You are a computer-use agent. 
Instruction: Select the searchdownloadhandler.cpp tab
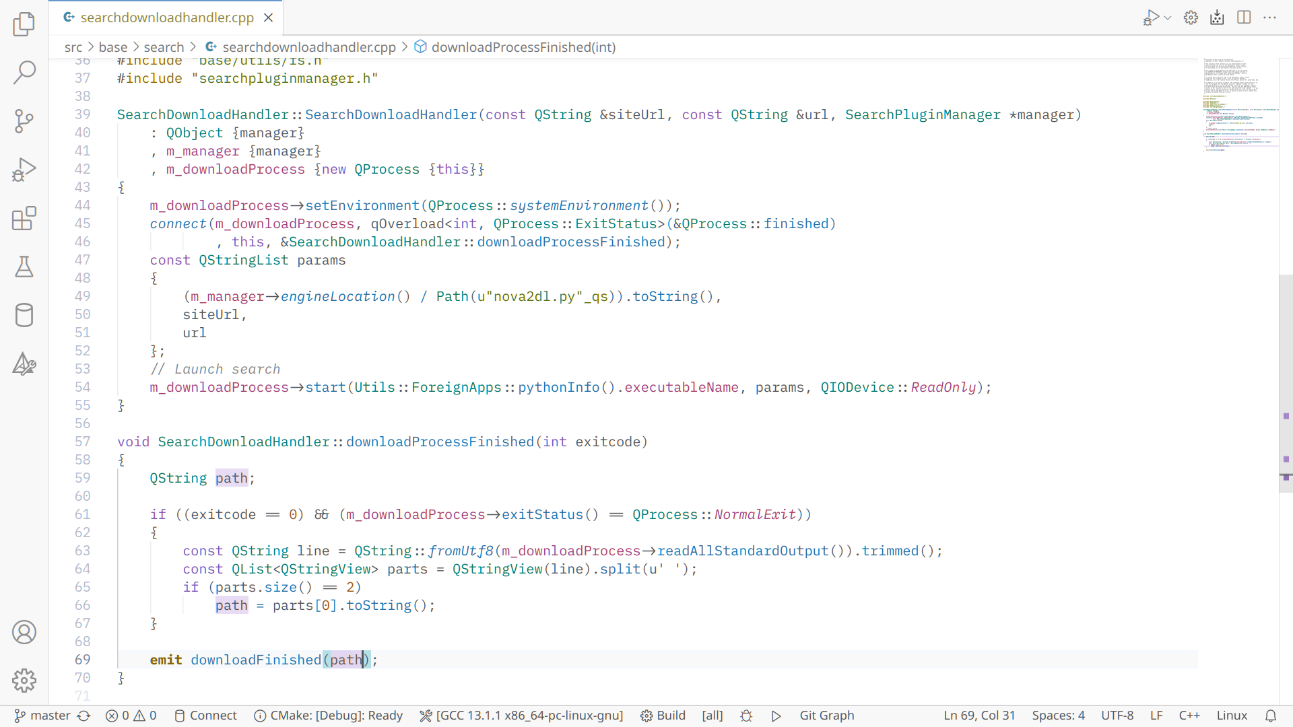pyautogui.click(x=166, y=18)
